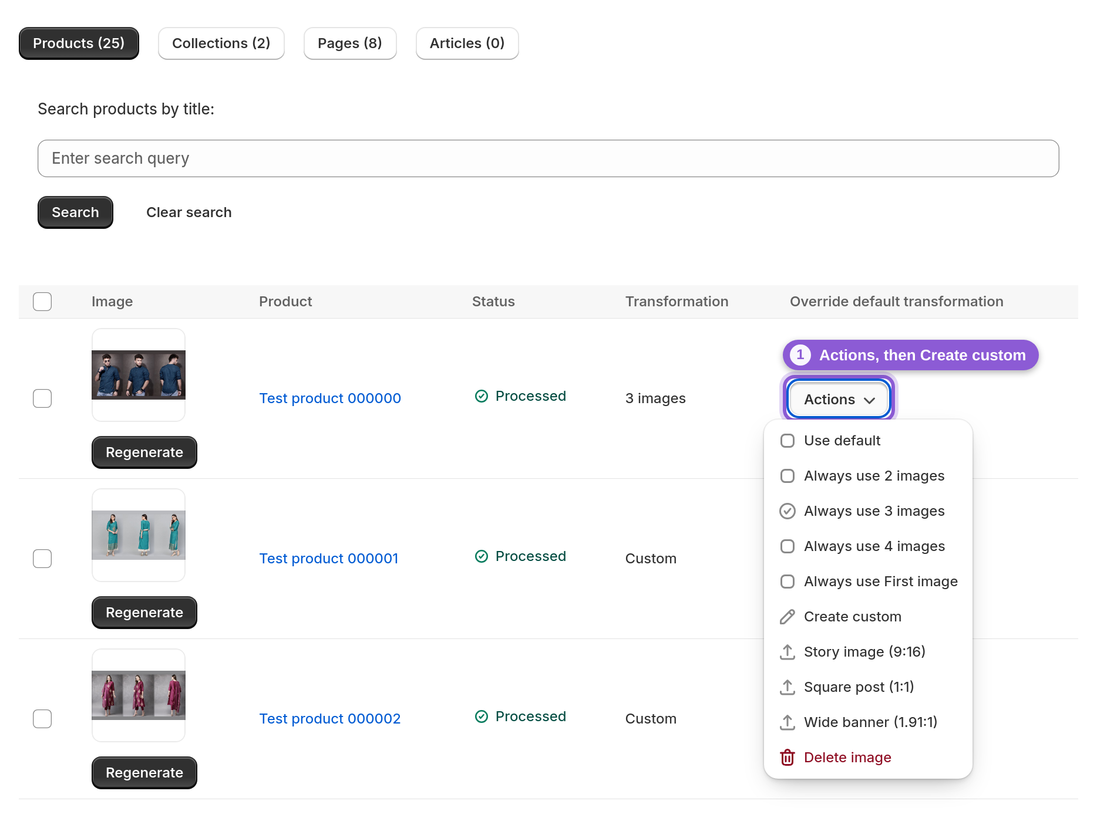Click the 'Product' column header

pyautogui.click(x=285, y=302)
